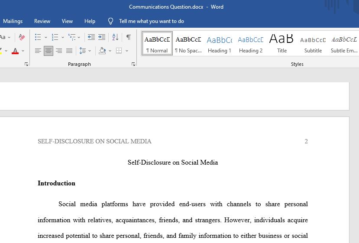
Task: Align text right
Action: tap(59, 51)
